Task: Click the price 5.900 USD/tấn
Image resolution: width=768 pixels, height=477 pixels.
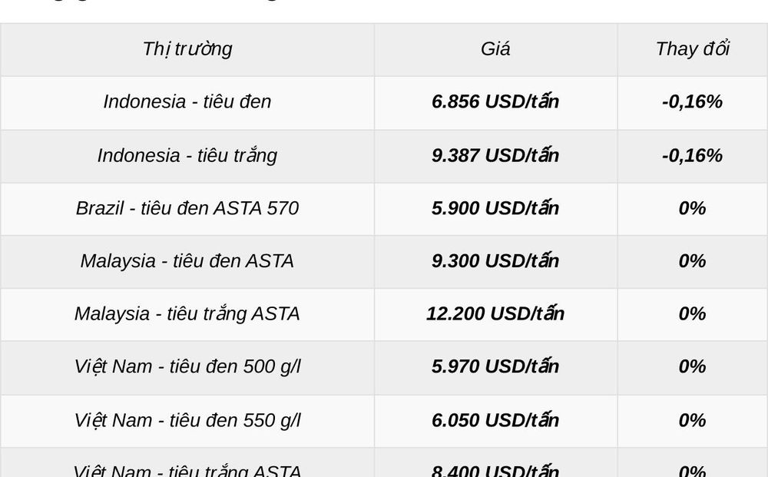Action: pyautogui.click(x=495, y=208)
